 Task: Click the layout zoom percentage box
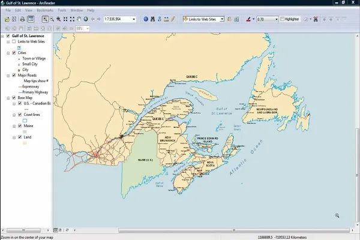(x=83, y=28)
